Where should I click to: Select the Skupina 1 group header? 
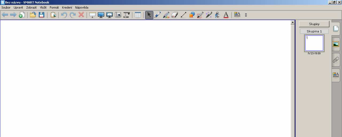point(314,31)
